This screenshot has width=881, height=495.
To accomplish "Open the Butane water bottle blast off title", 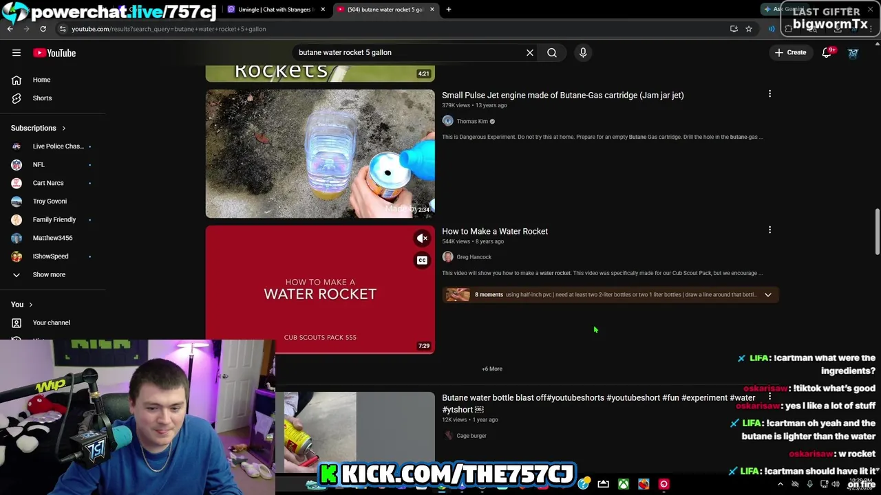I will pyautogui.click(x=599, y=404).
